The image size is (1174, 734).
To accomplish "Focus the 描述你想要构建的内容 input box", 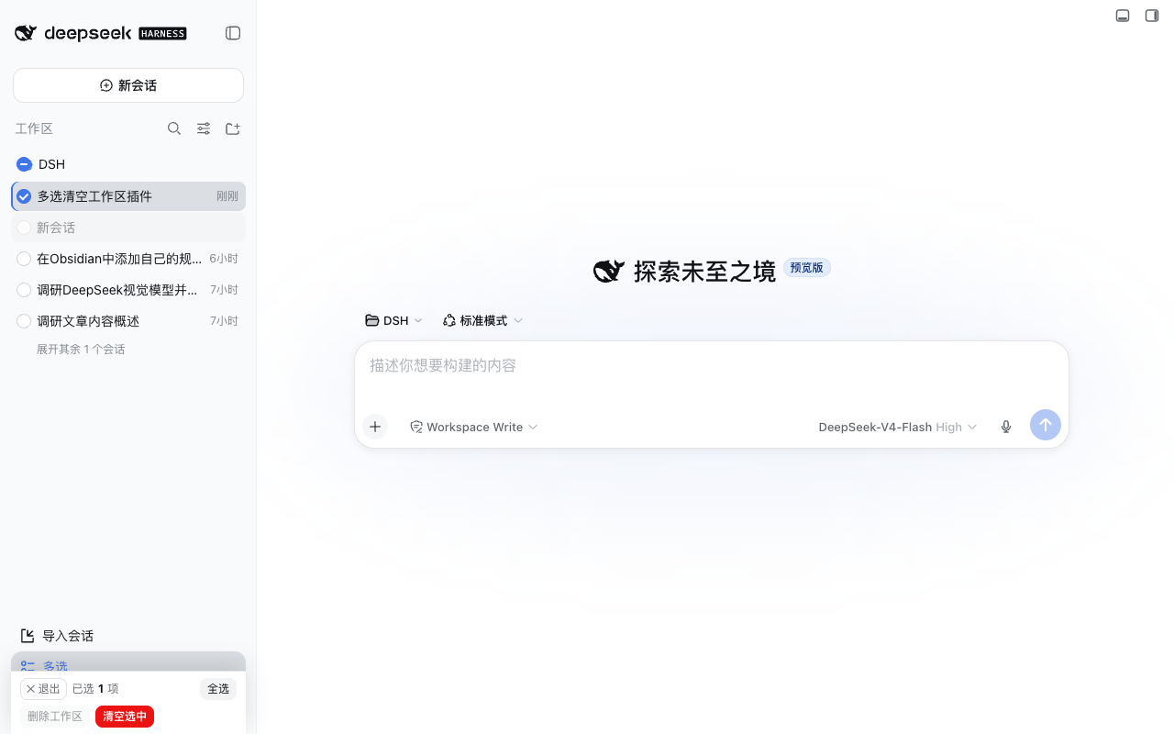I will pos(712,367).
